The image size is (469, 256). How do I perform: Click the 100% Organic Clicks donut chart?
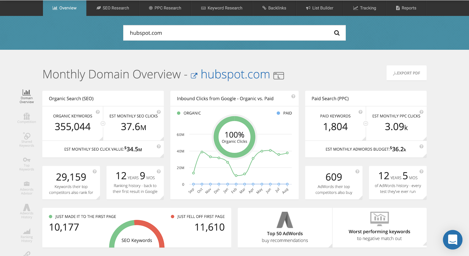coord(235,137)
